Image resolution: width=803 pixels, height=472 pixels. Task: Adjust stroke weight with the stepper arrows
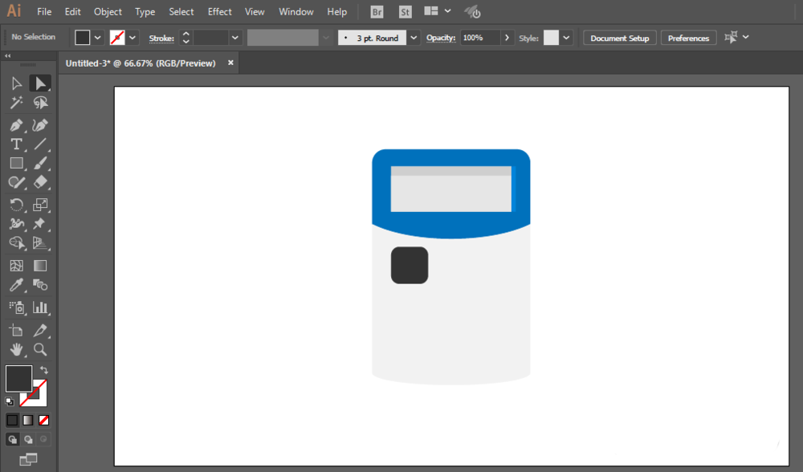186,38
